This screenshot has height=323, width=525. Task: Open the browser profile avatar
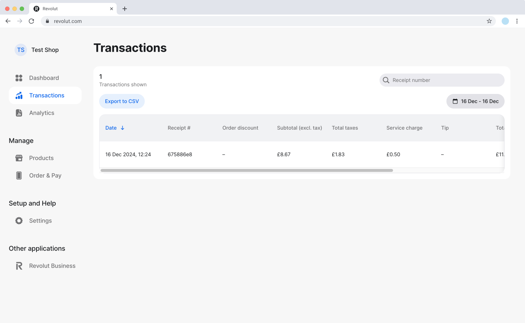[505, 21]
